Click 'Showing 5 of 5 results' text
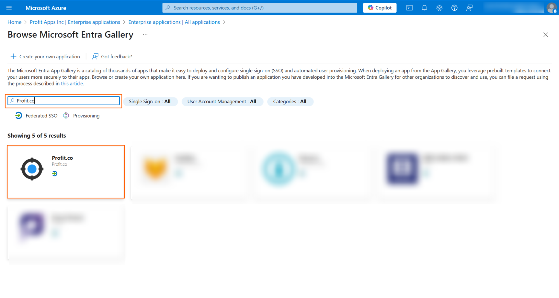This screenshot has height=298, width=559. tap(37, 136)
